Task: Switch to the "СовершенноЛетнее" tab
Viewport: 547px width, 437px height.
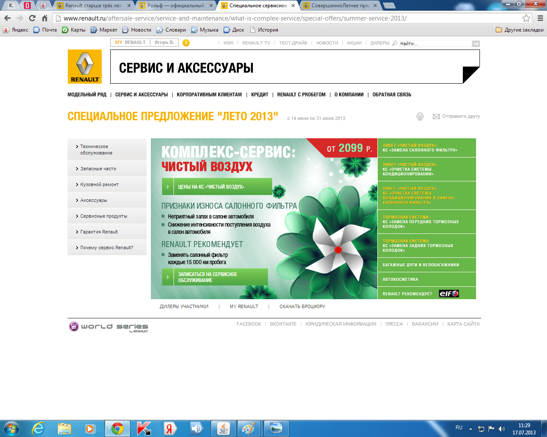Action: 340,6
